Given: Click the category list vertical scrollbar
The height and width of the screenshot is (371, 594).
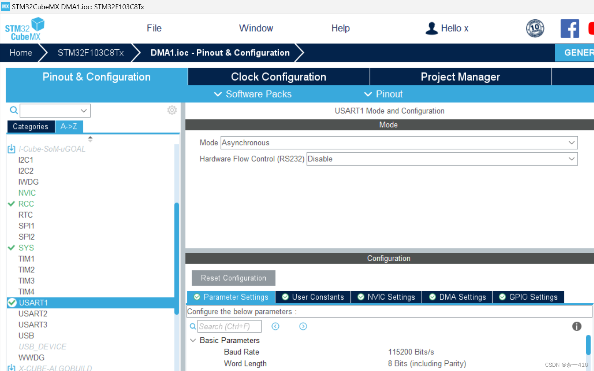Looking at the screenshot, I should (x=177, y=258).
